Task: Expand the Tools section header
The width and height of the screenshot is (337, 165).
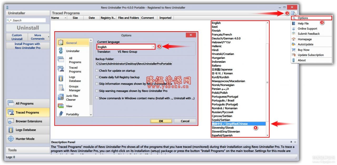Action: click(28, 150)
